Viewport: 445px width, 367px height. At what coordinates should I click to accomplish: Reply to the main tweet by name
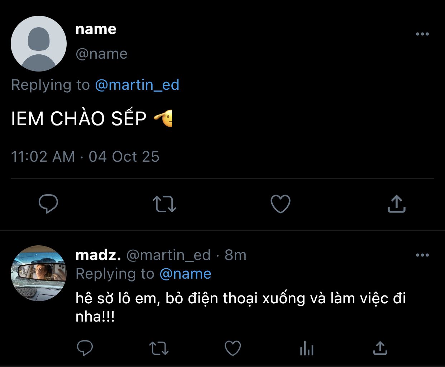pos(48,204)
